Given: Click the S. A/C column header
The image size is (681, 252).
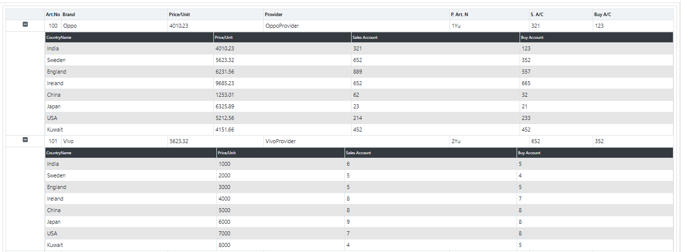Looking at the screenshot, I should 537,15.
